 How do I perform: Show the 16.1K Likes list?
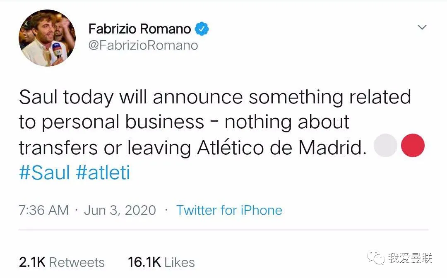(x=161, y=262)
